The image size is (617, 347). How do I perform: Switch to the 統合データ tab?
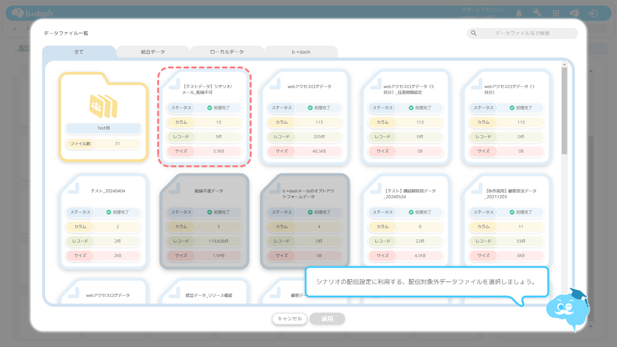click(153, 52)
